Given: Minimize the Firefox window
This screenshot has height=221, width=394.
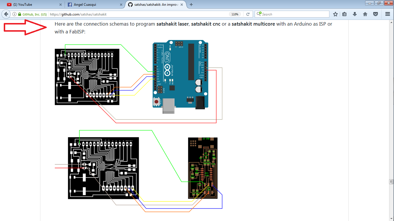Looking at the screenshot, I should (x=369, y=3).
